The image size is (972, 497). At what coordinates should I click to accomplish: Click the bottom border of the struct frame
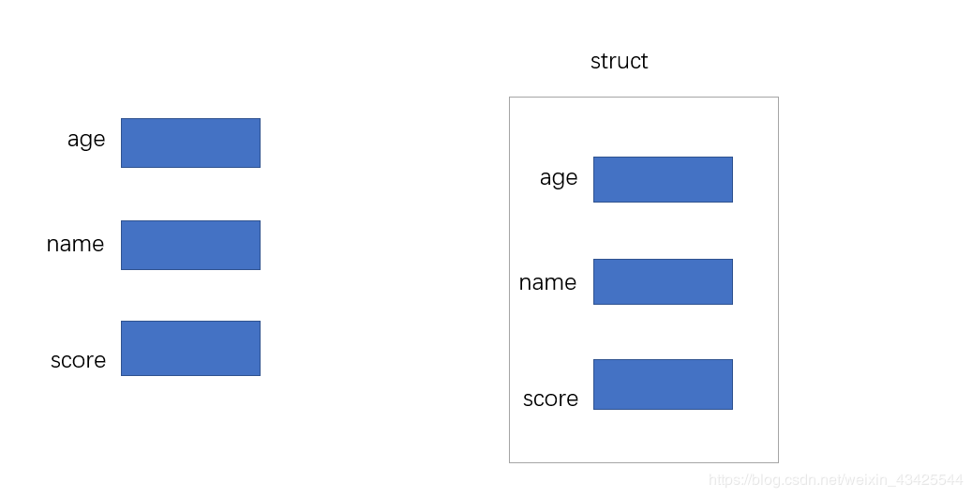tap(643, 462)
